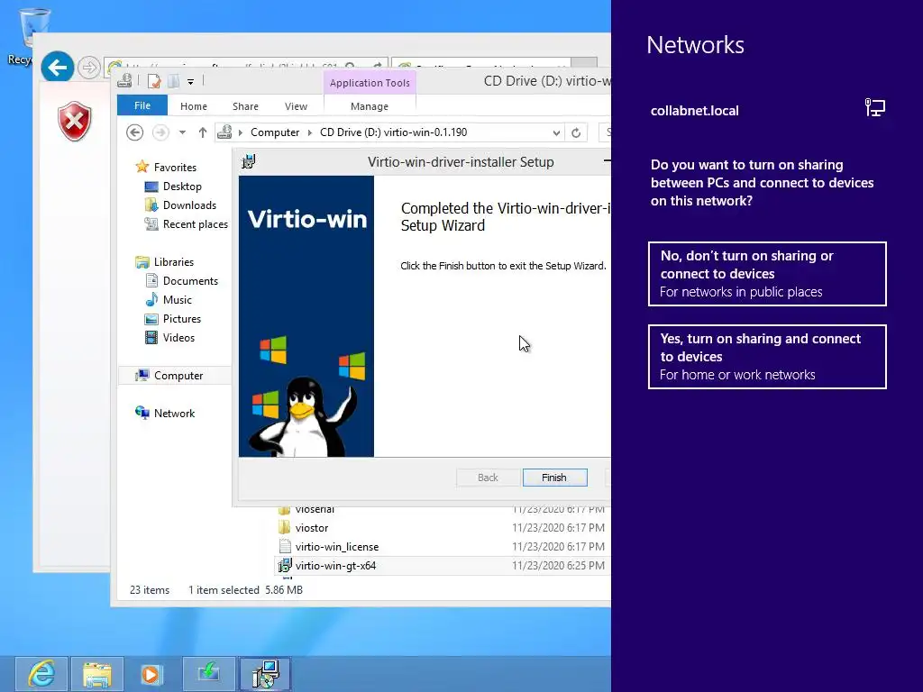
Task: Go up one folder level
Action: [x=203, y=132]
